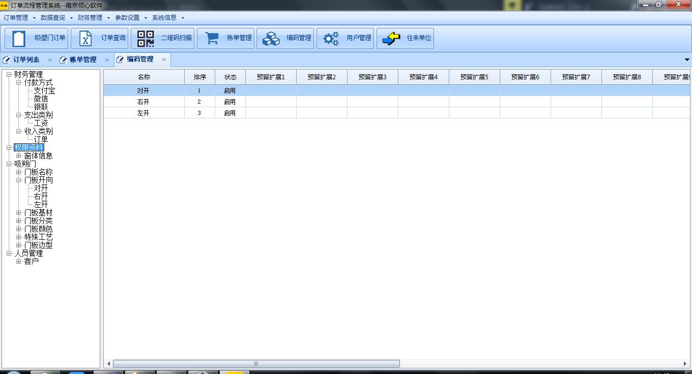Open the 吸塑门订单 toolbar icon
Viewport: 692px width, 374px height.
coord(19,38)
